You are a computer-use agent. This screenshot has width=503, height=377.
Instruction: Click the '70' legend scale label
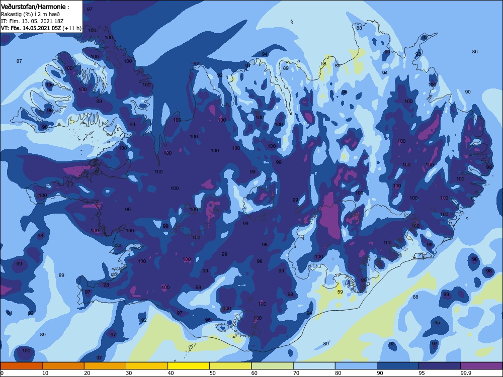(296, 373)
